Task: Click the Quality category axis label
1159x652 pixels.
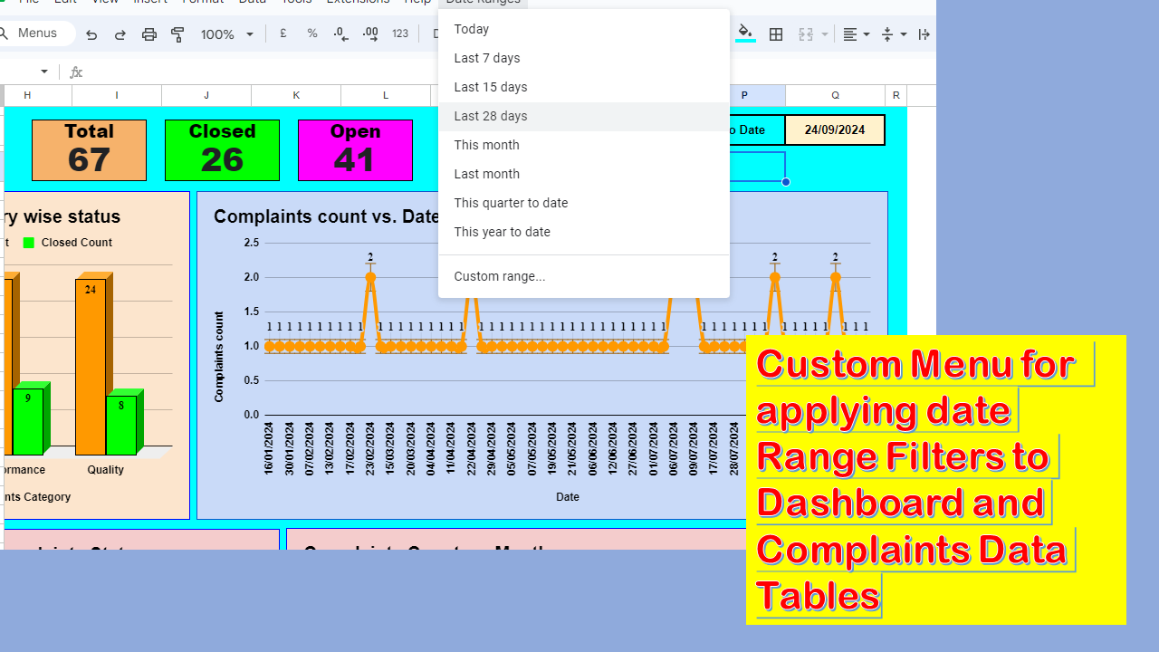Action: coord(106,470)
